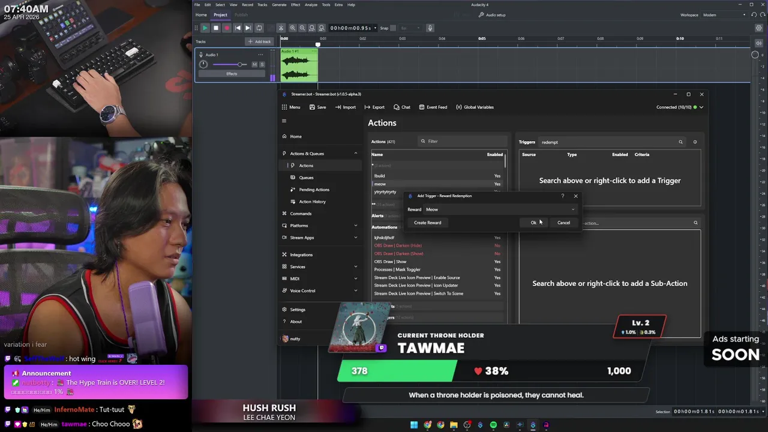The image size is (768, 432).
Task: Click the microphone icon in Audacity's toolbar
Action: (x=430, y=28)
